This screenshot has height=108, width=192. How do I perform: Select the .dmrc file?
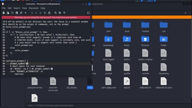163,55
